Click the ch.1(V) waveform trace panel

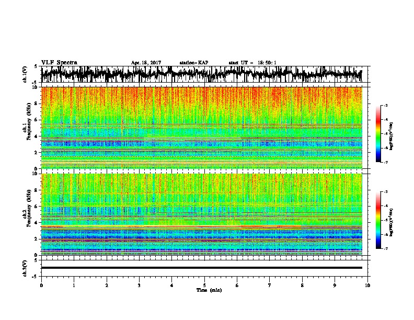[205, 74]
